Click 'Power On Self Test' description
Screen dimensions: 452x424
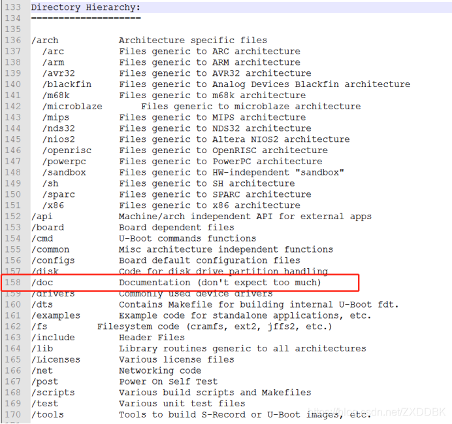(169, 381)
